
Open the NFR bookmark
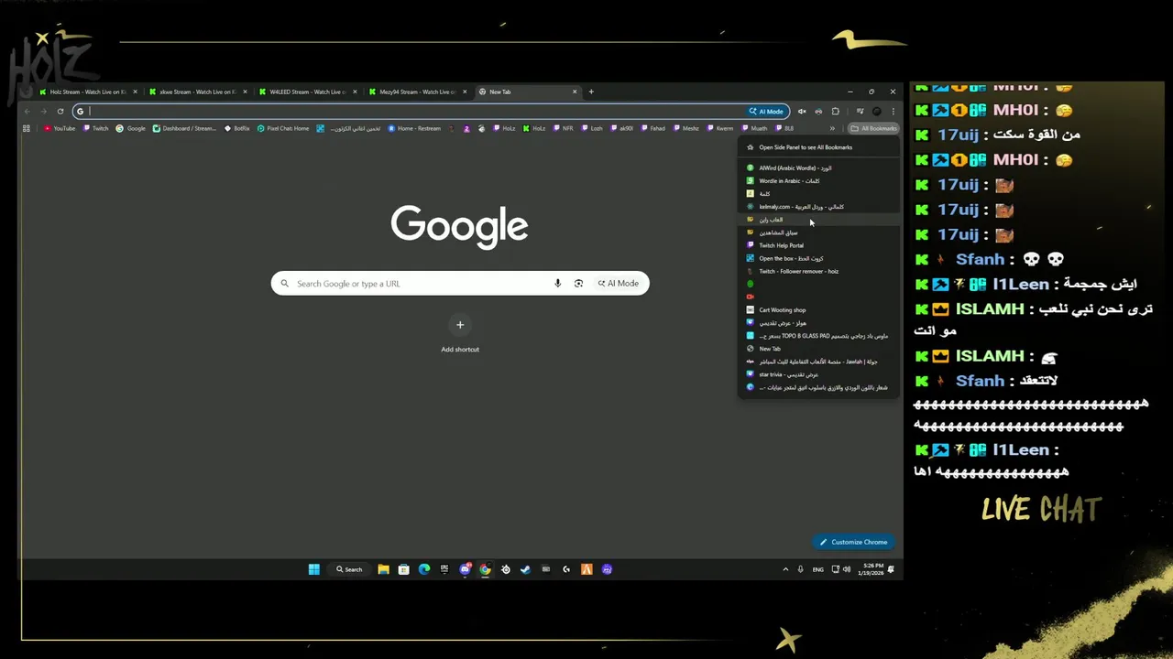(563, 128)
